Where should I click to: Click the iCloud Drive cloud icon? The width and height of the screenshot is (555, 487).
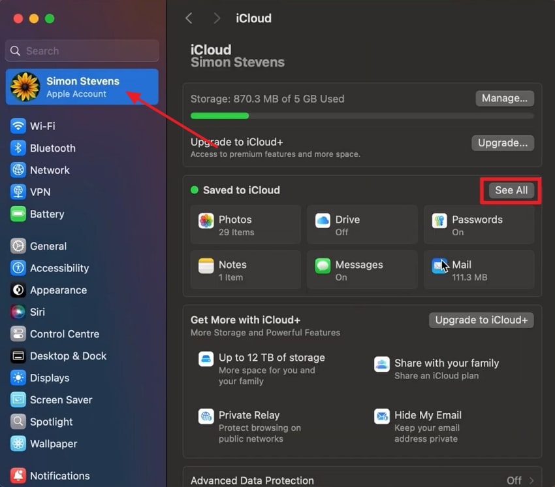(x=323, y=221)
